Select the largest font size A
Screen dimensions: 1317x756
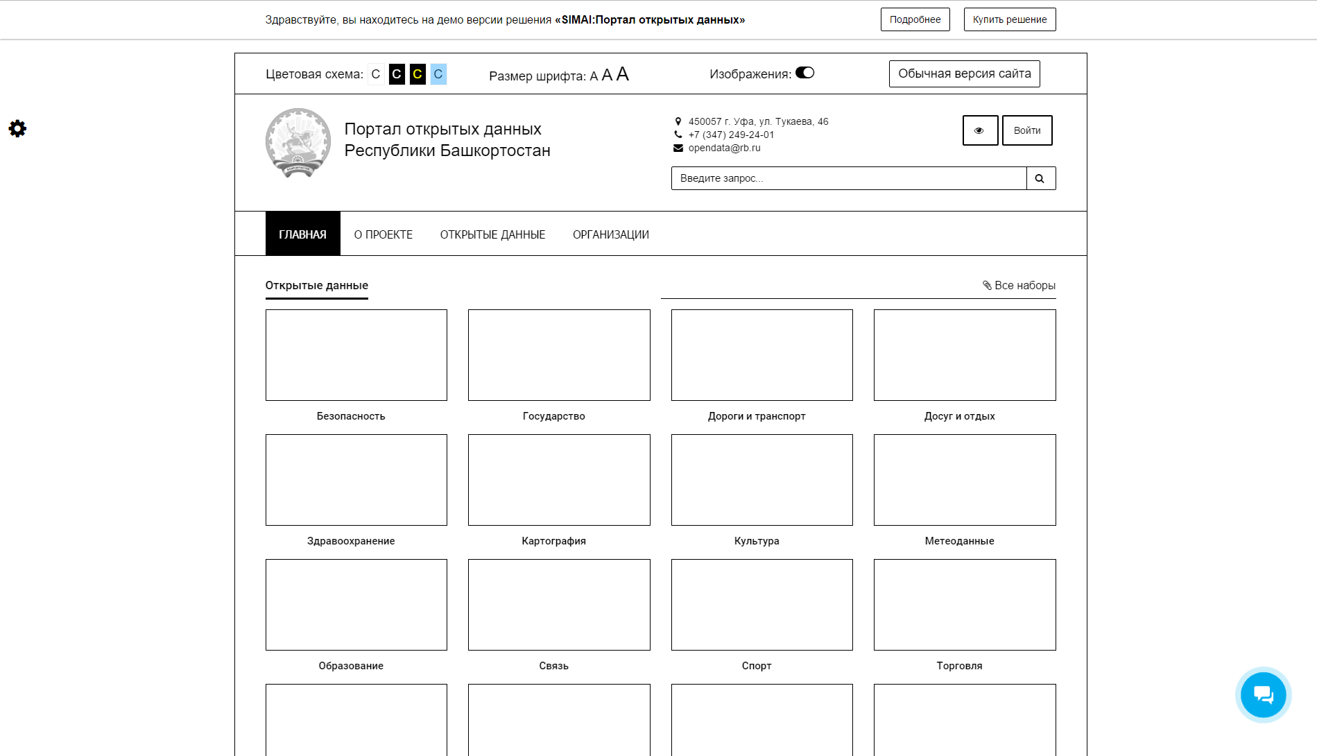tap(622, 74)
